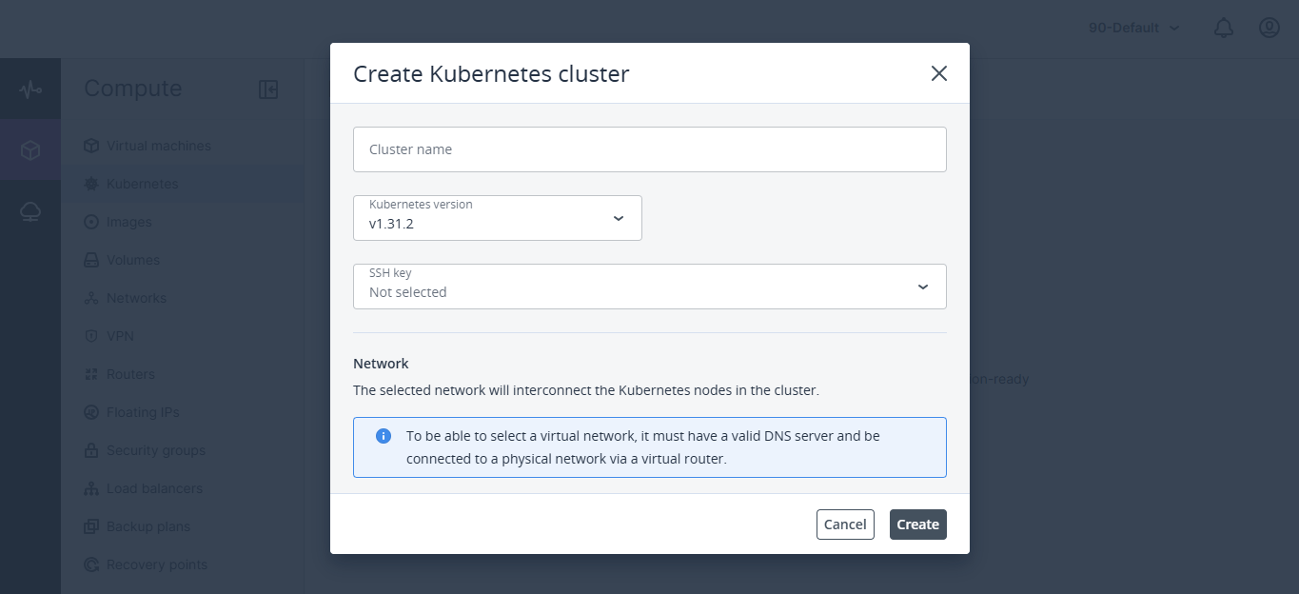Open the 90-Default project selector
The height and width of the screenshot is (594, 1299).
tap(1133, 29)
